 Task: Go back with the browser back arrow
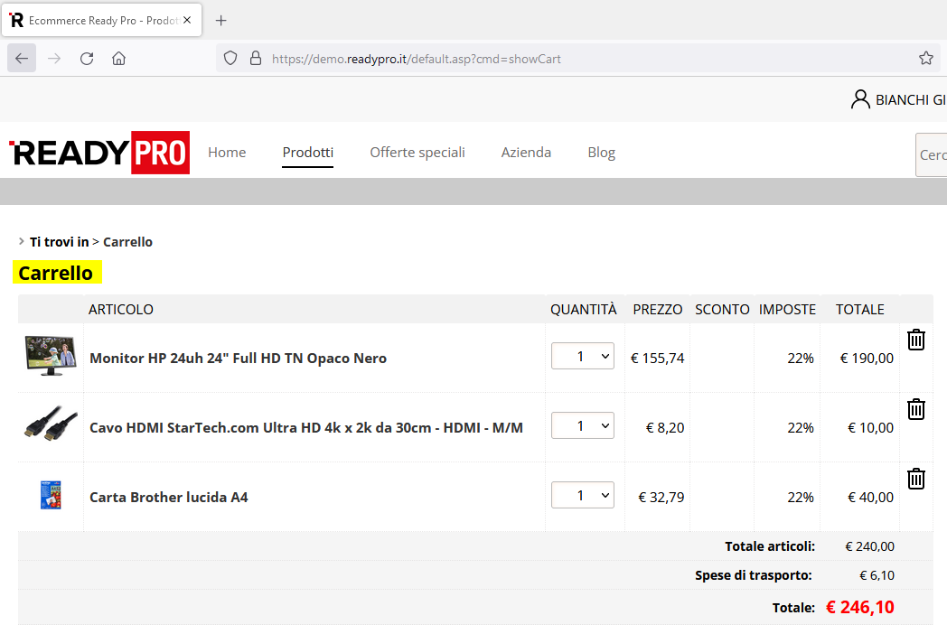[22, 59]
